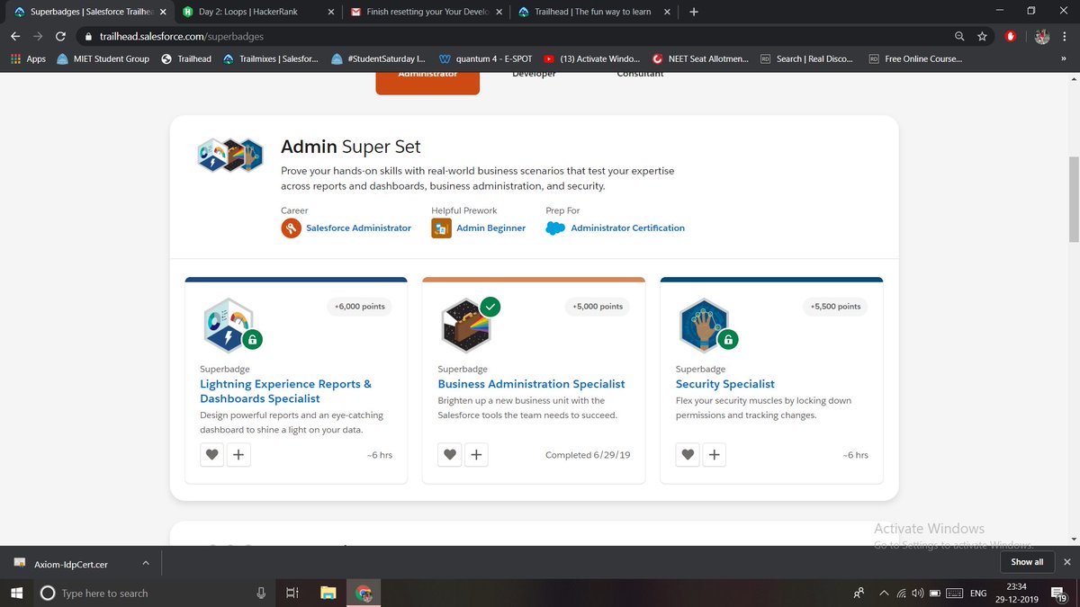1080x607 pixels.
Task: Reload the current page
Action: pyautogui.click(x=60, y=36)
